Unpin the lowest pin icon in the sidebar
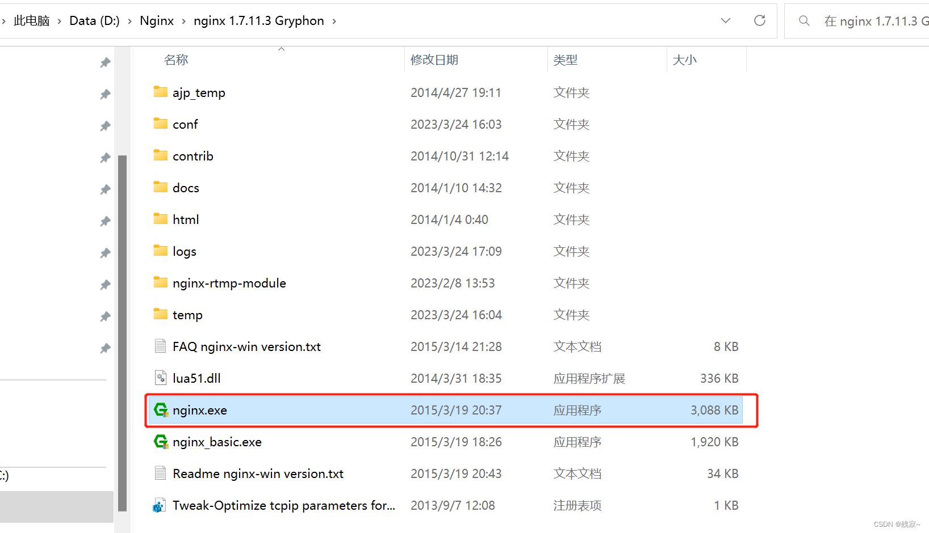Image resolution: width=929 pixels, height=533 pixels. pyautogui.click(x=105, y=348)
